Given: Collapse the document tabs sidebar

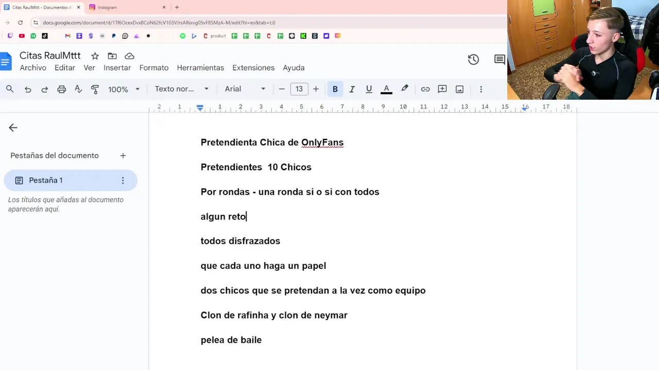Looking at the screenshot, I should 13,128.
